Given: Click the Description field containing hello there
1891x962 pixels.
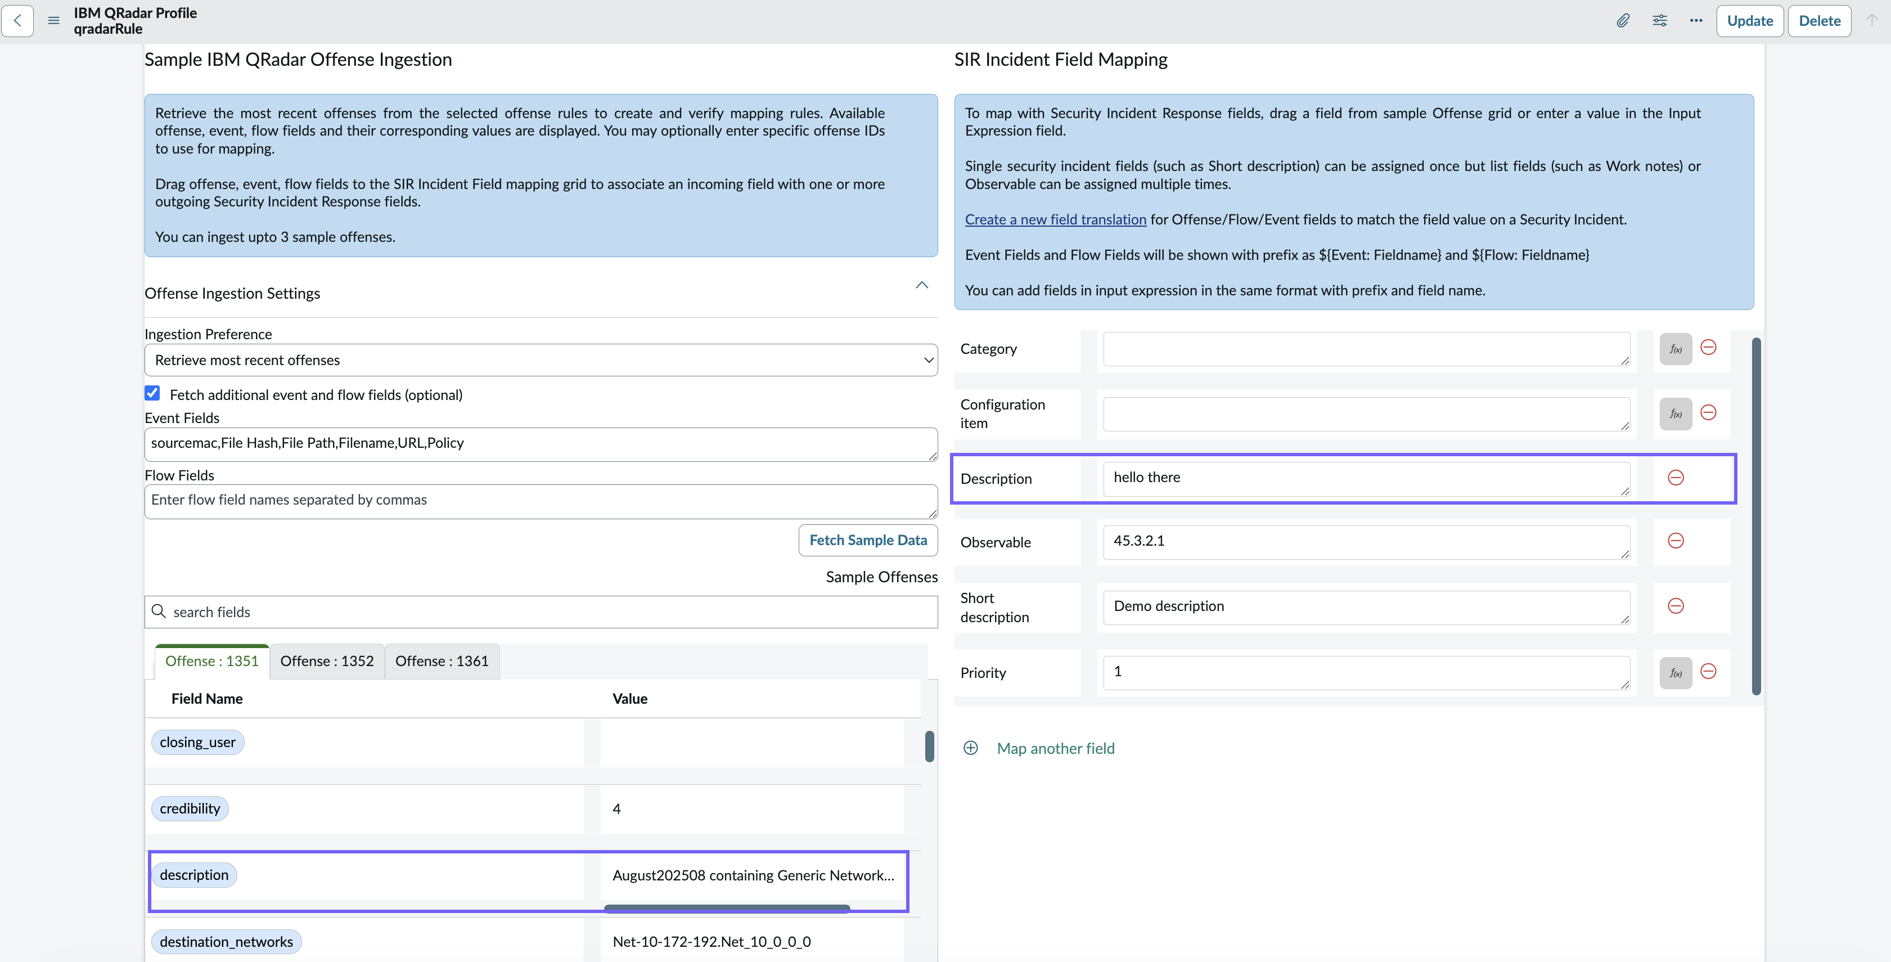Looking at the screenshot, I should click(x=1366, y=479).
